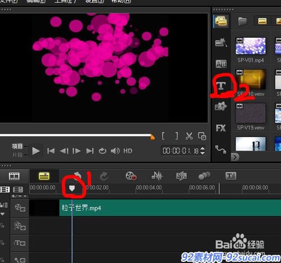The height and width of the screenshot is (263, 281).
Task: Open the Track Motion tool
Action: click(204, 176)
